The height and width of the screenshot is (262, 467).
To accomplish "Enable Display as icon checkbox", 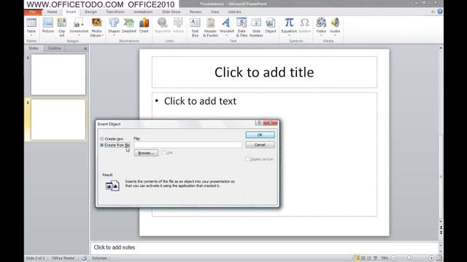I will pos(247,159).
